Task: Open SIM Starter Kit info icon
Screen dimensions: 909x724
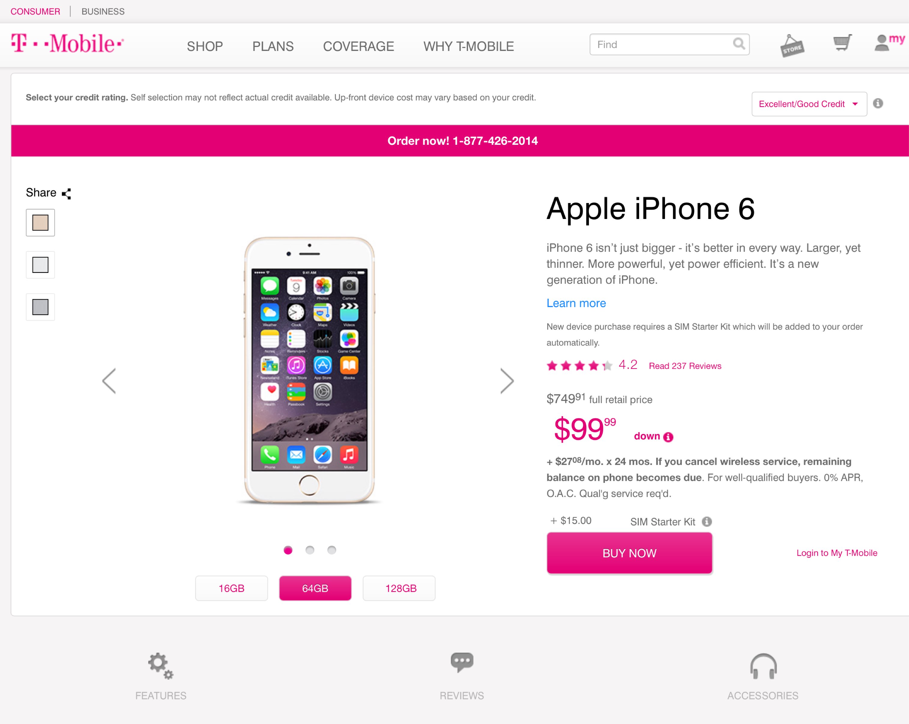Action: (x=707, y=522)
